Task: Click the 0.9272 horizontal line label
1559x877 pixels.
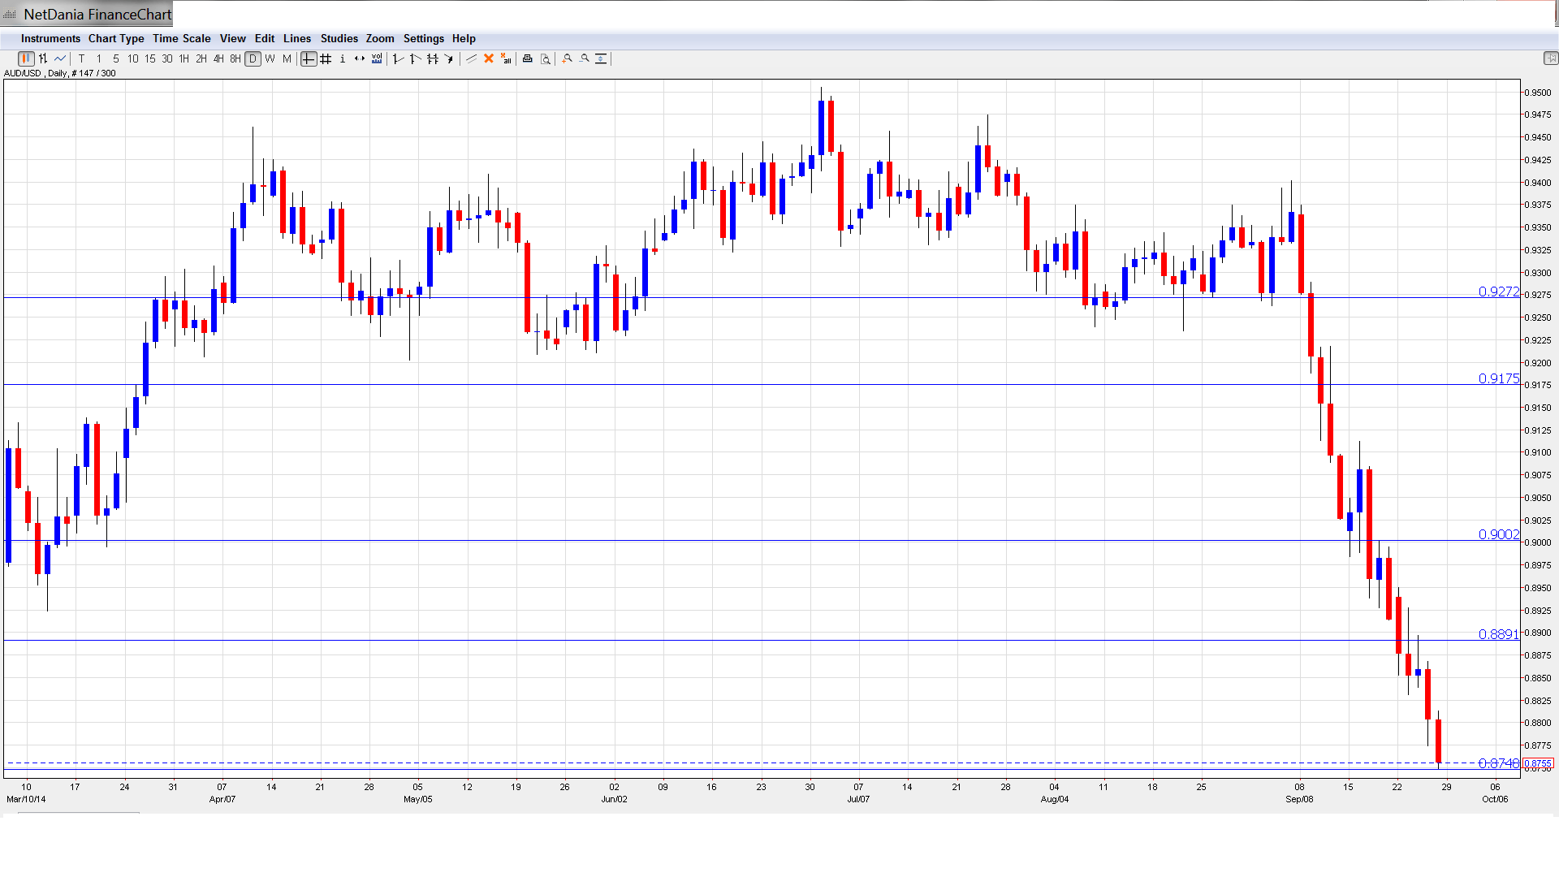Action: [1498, 292]
